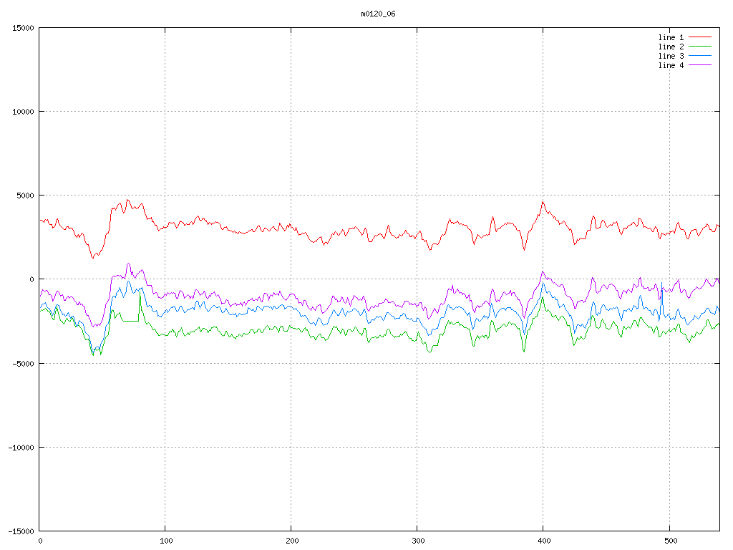Select the 'line 2' legend label
This screenshot has height=550, width=733.
[671, 47]
